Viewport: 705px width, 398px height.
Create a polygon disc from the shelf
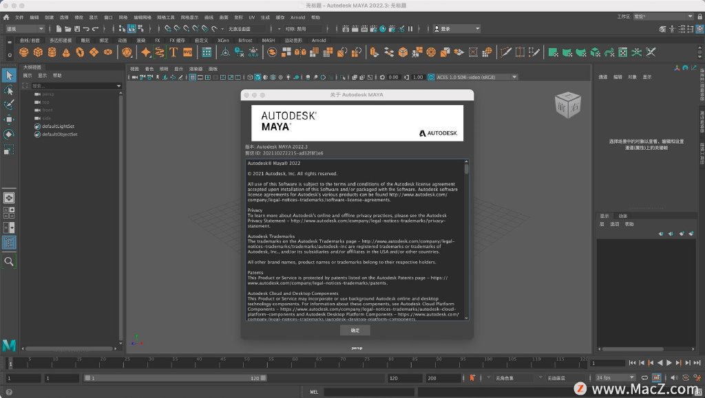click(x=108, y=52)
